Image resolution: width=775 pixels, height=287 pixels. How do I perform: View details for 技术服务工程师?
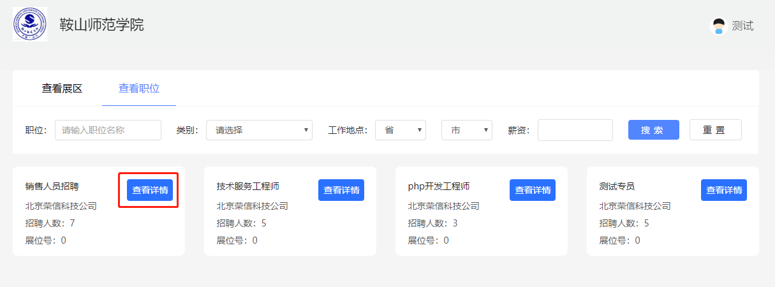click(x=341, y=190)
